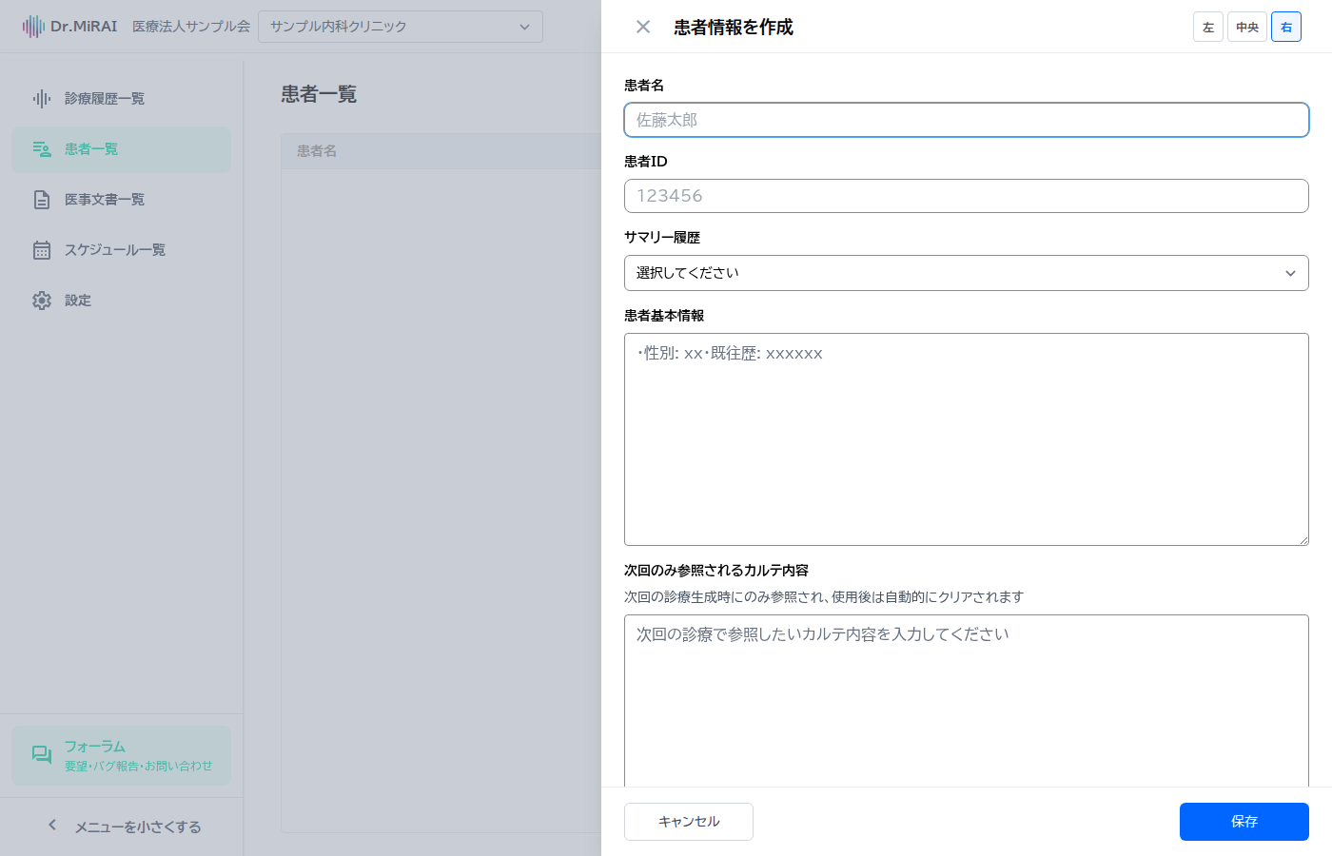
Task: Go to 患者一覧 menu item
Action: 122,149
